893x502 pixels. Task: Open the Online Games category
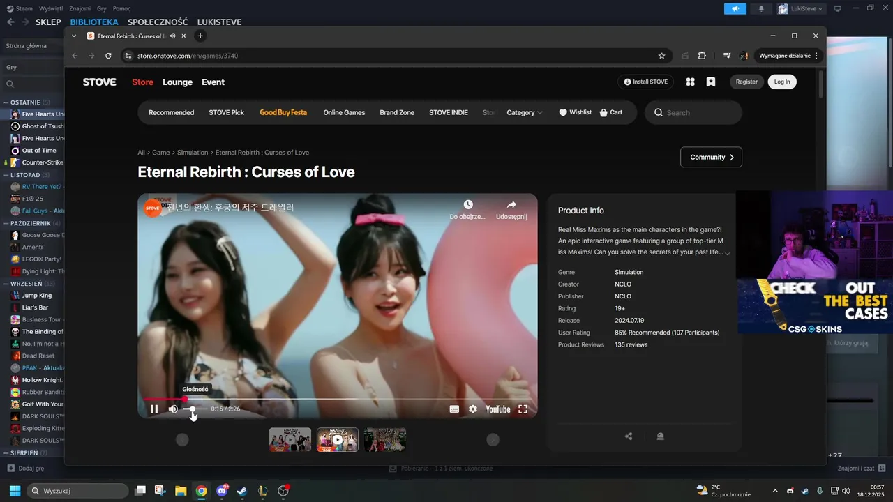(x=344, y=112)
